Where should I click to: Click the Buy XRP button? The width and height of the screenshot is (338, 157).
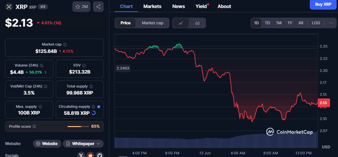pos(323,4)
